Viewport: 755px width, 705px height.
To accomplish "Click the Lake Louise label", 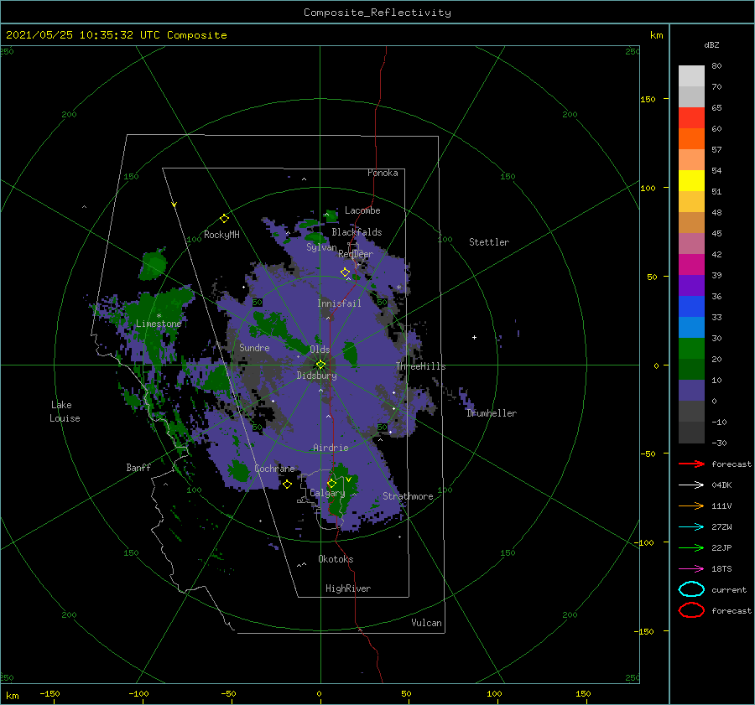I will point(65,412).
